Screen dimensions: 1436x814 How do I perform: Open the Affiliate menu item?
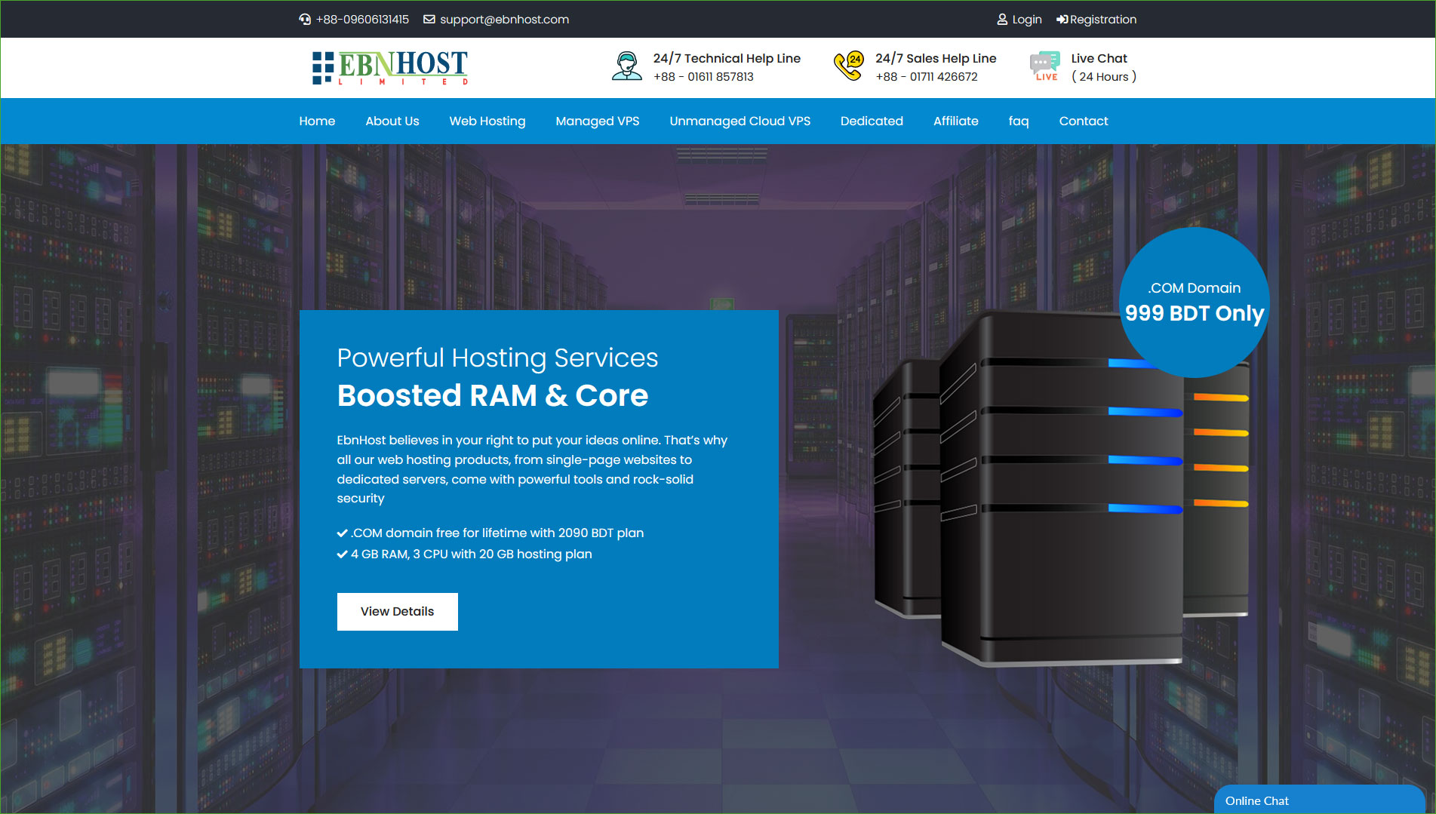956,121
